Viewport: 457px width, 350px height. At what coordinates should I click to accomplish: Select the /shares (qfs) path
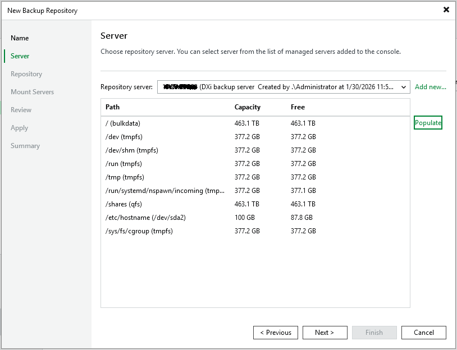click(124, 204)
